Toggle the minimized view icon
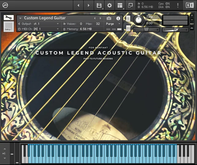 (130, 5)
